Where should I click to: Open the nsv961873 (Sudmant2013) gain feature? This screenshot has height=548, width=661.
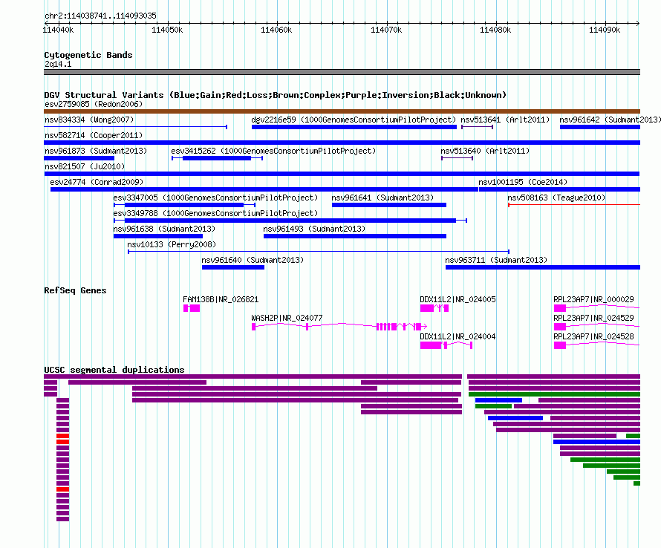pos(79,158)
